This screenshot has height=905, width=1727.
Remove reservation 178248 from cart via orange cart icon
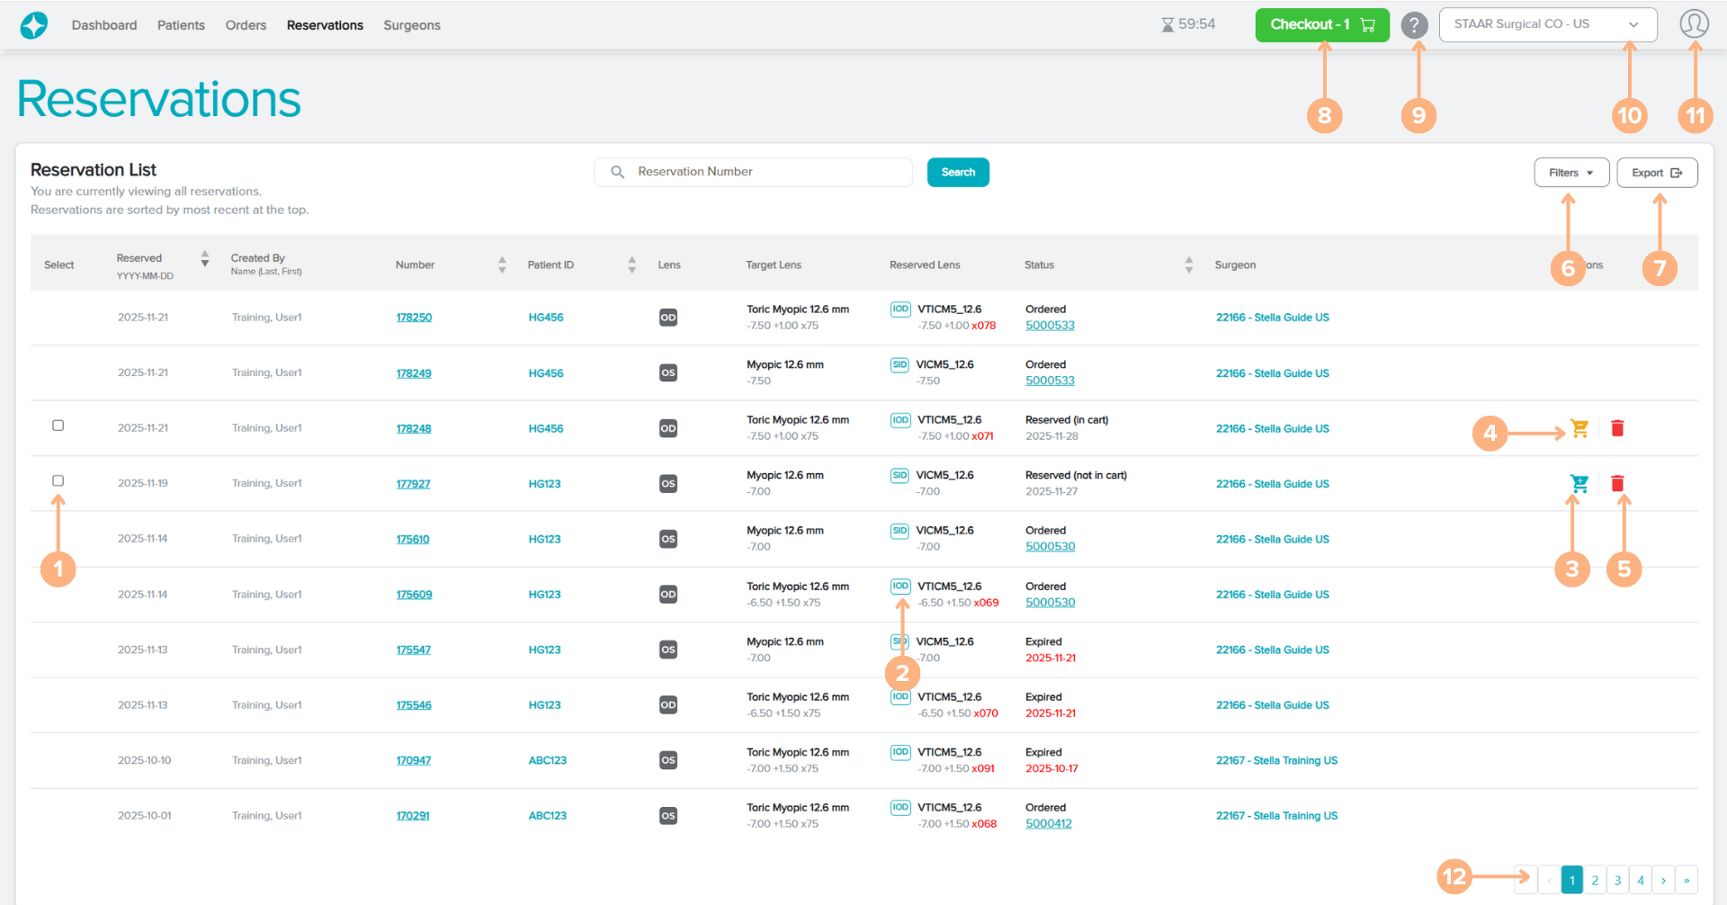pos(1579,428)
